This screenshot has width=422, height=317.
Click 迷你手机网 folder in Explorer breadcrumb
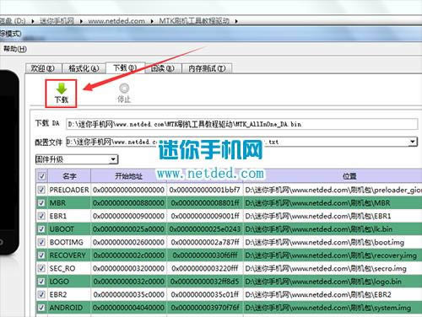pyautogui.click(x=57, y=21)
